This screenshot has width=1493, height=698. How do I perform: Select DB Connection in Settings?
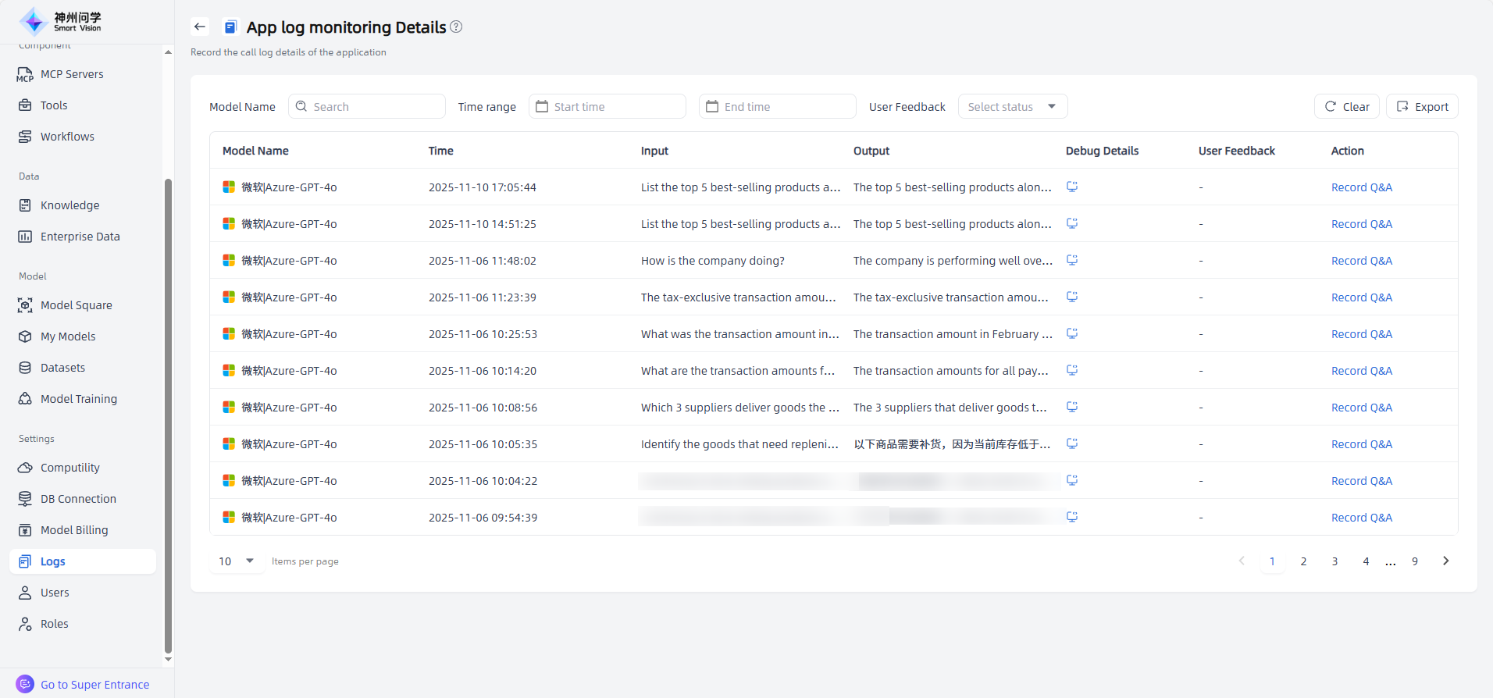[78, 499]
